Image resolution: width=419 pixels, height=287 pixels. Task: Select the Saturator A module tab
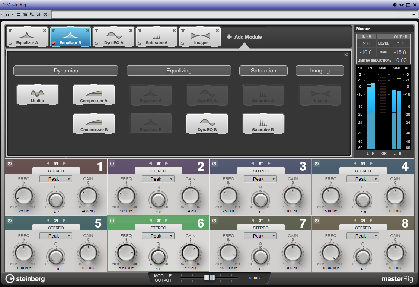157,37
